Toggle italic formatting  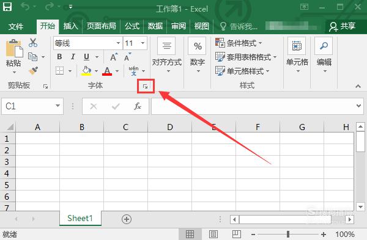click(x=73, y=57)
